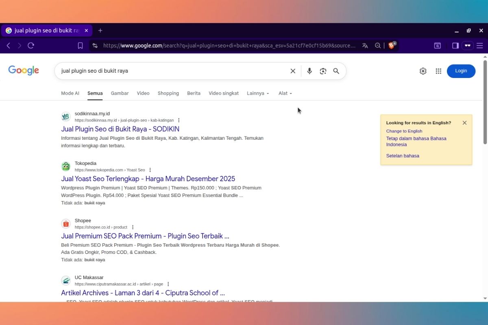
Task: Dismiss the English results suggestion box
Action: point(464,122)
